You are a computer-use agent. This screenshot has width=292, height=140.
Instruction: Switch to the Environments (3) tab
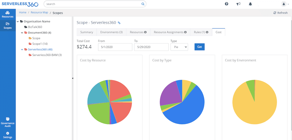111,32
